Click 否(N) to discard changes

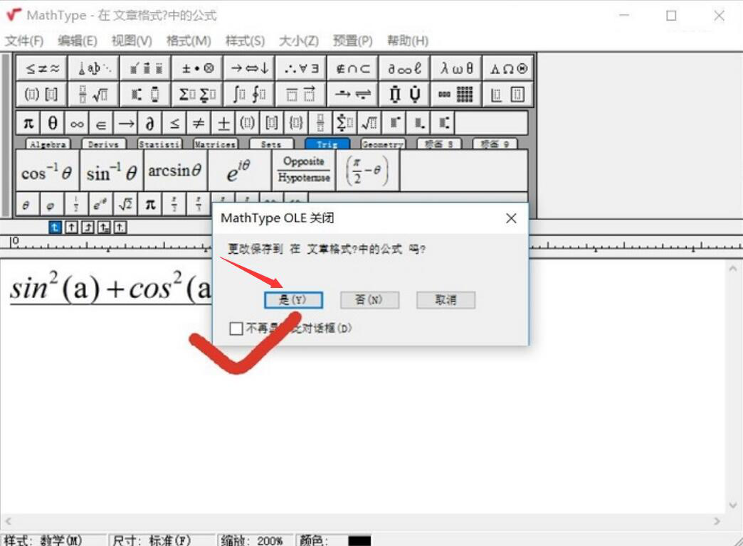tap(369, 300)
